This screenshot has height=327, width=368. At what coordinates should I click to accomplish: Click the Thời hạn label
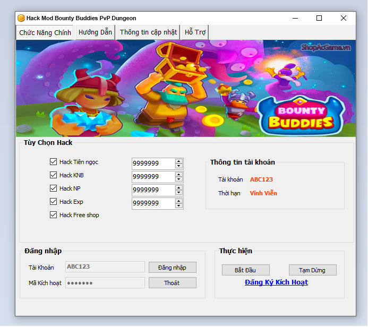point(229,193)
